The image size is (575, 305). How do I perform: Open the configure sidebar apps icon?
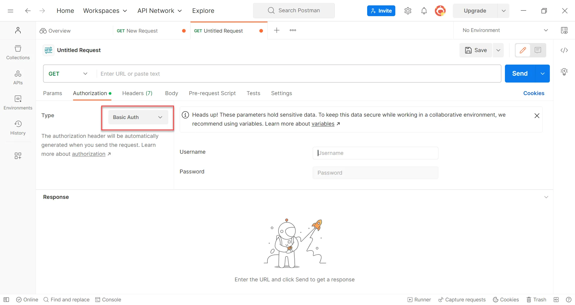coord(18,155)
